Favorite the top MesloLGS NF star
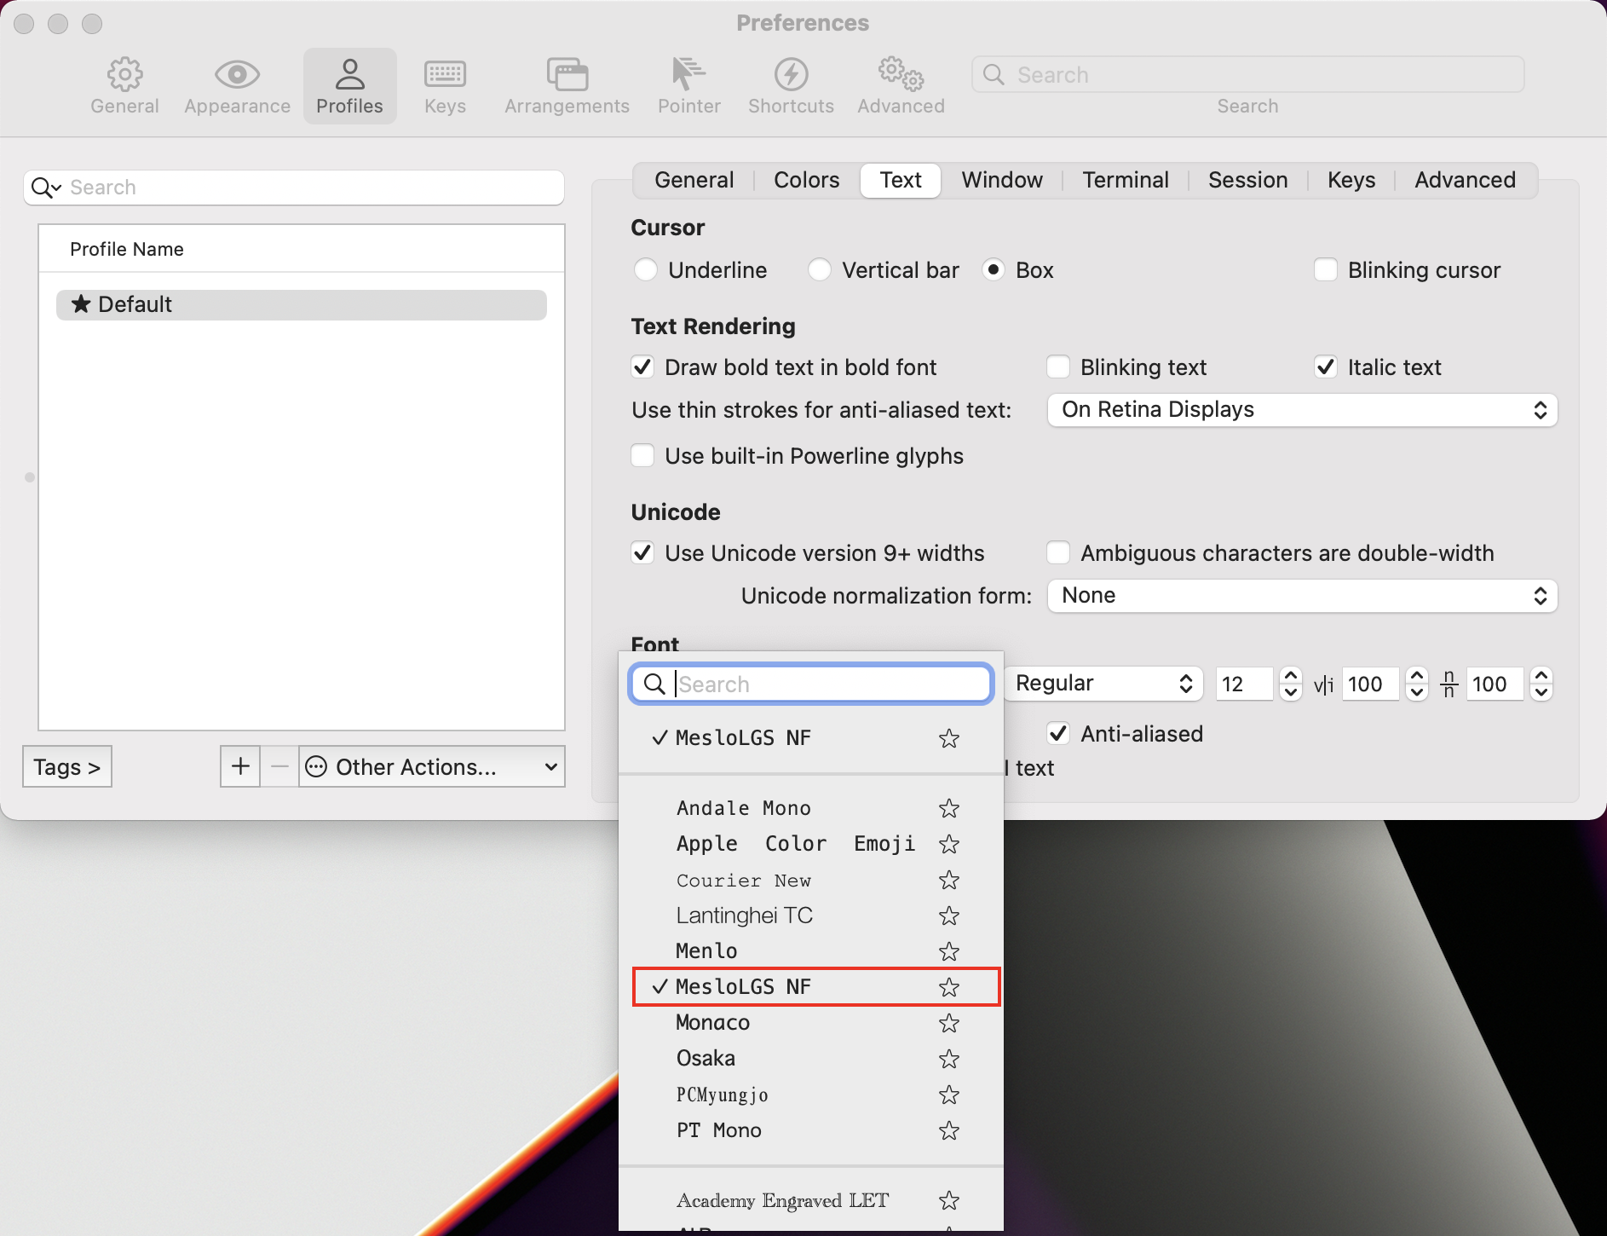The image size is (1607, 1236). [949, 738]
